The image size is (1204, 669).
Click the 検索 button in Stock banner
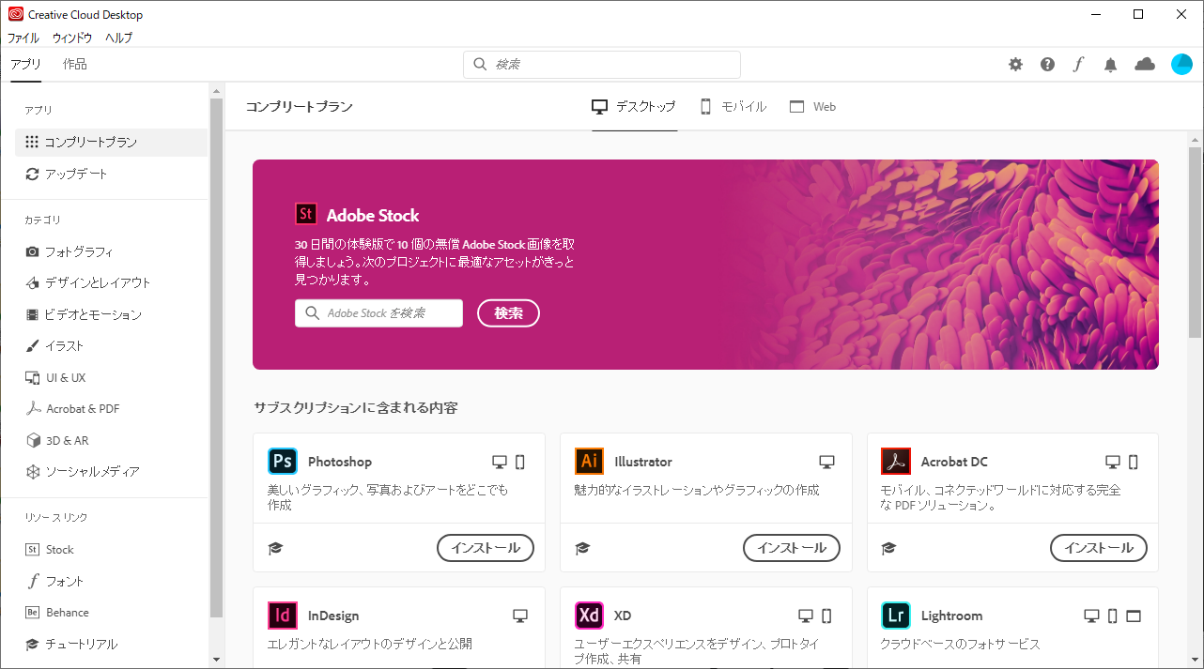tap(508, 313)
